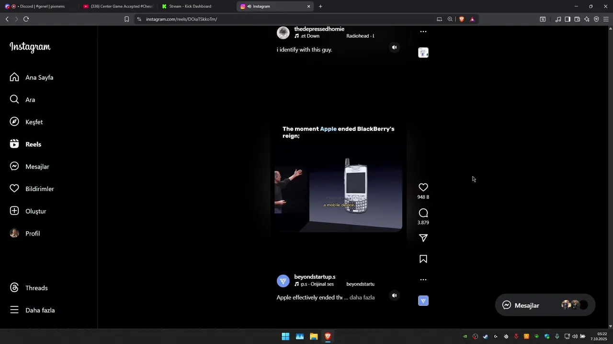Open beyondstartup.s audio thumbnail on right
Image resolution: width=613 pixels, height=344 pixels.
tap(423, 301)
